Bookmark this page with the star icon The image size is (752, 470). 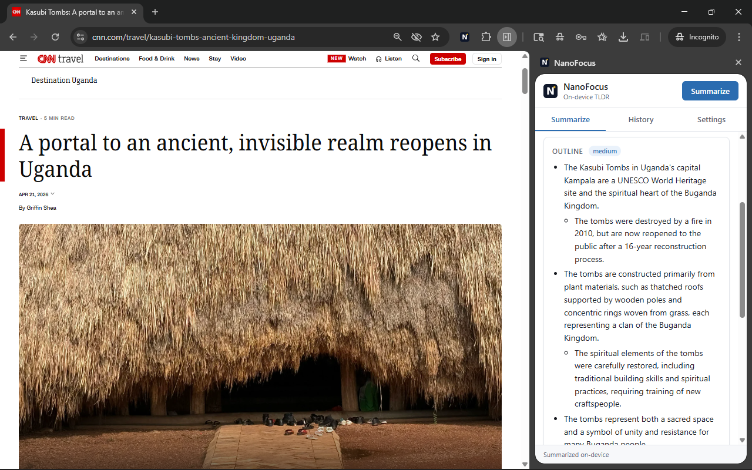coord(435,36)
